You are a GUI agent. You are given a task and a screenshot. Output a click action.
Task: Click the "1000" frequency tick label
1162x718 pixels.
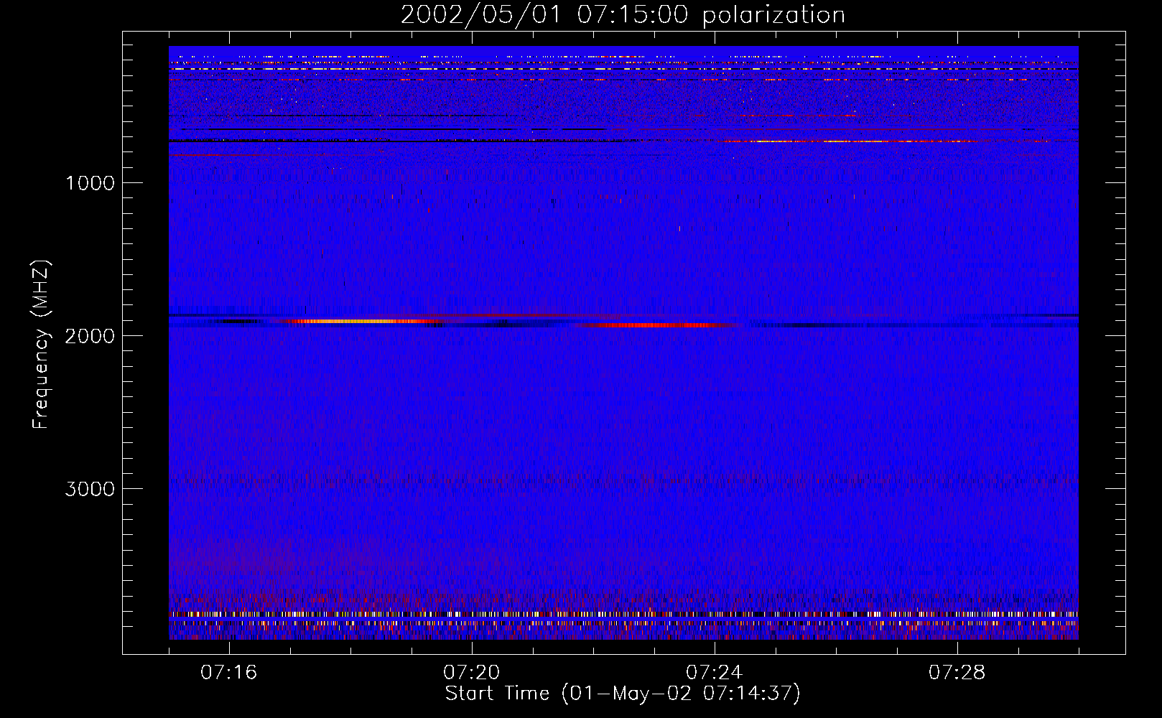(x=90, y=183)
